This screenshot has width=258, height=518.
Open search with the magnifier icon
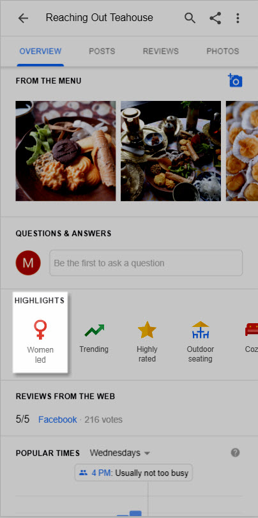click(190, 18)
